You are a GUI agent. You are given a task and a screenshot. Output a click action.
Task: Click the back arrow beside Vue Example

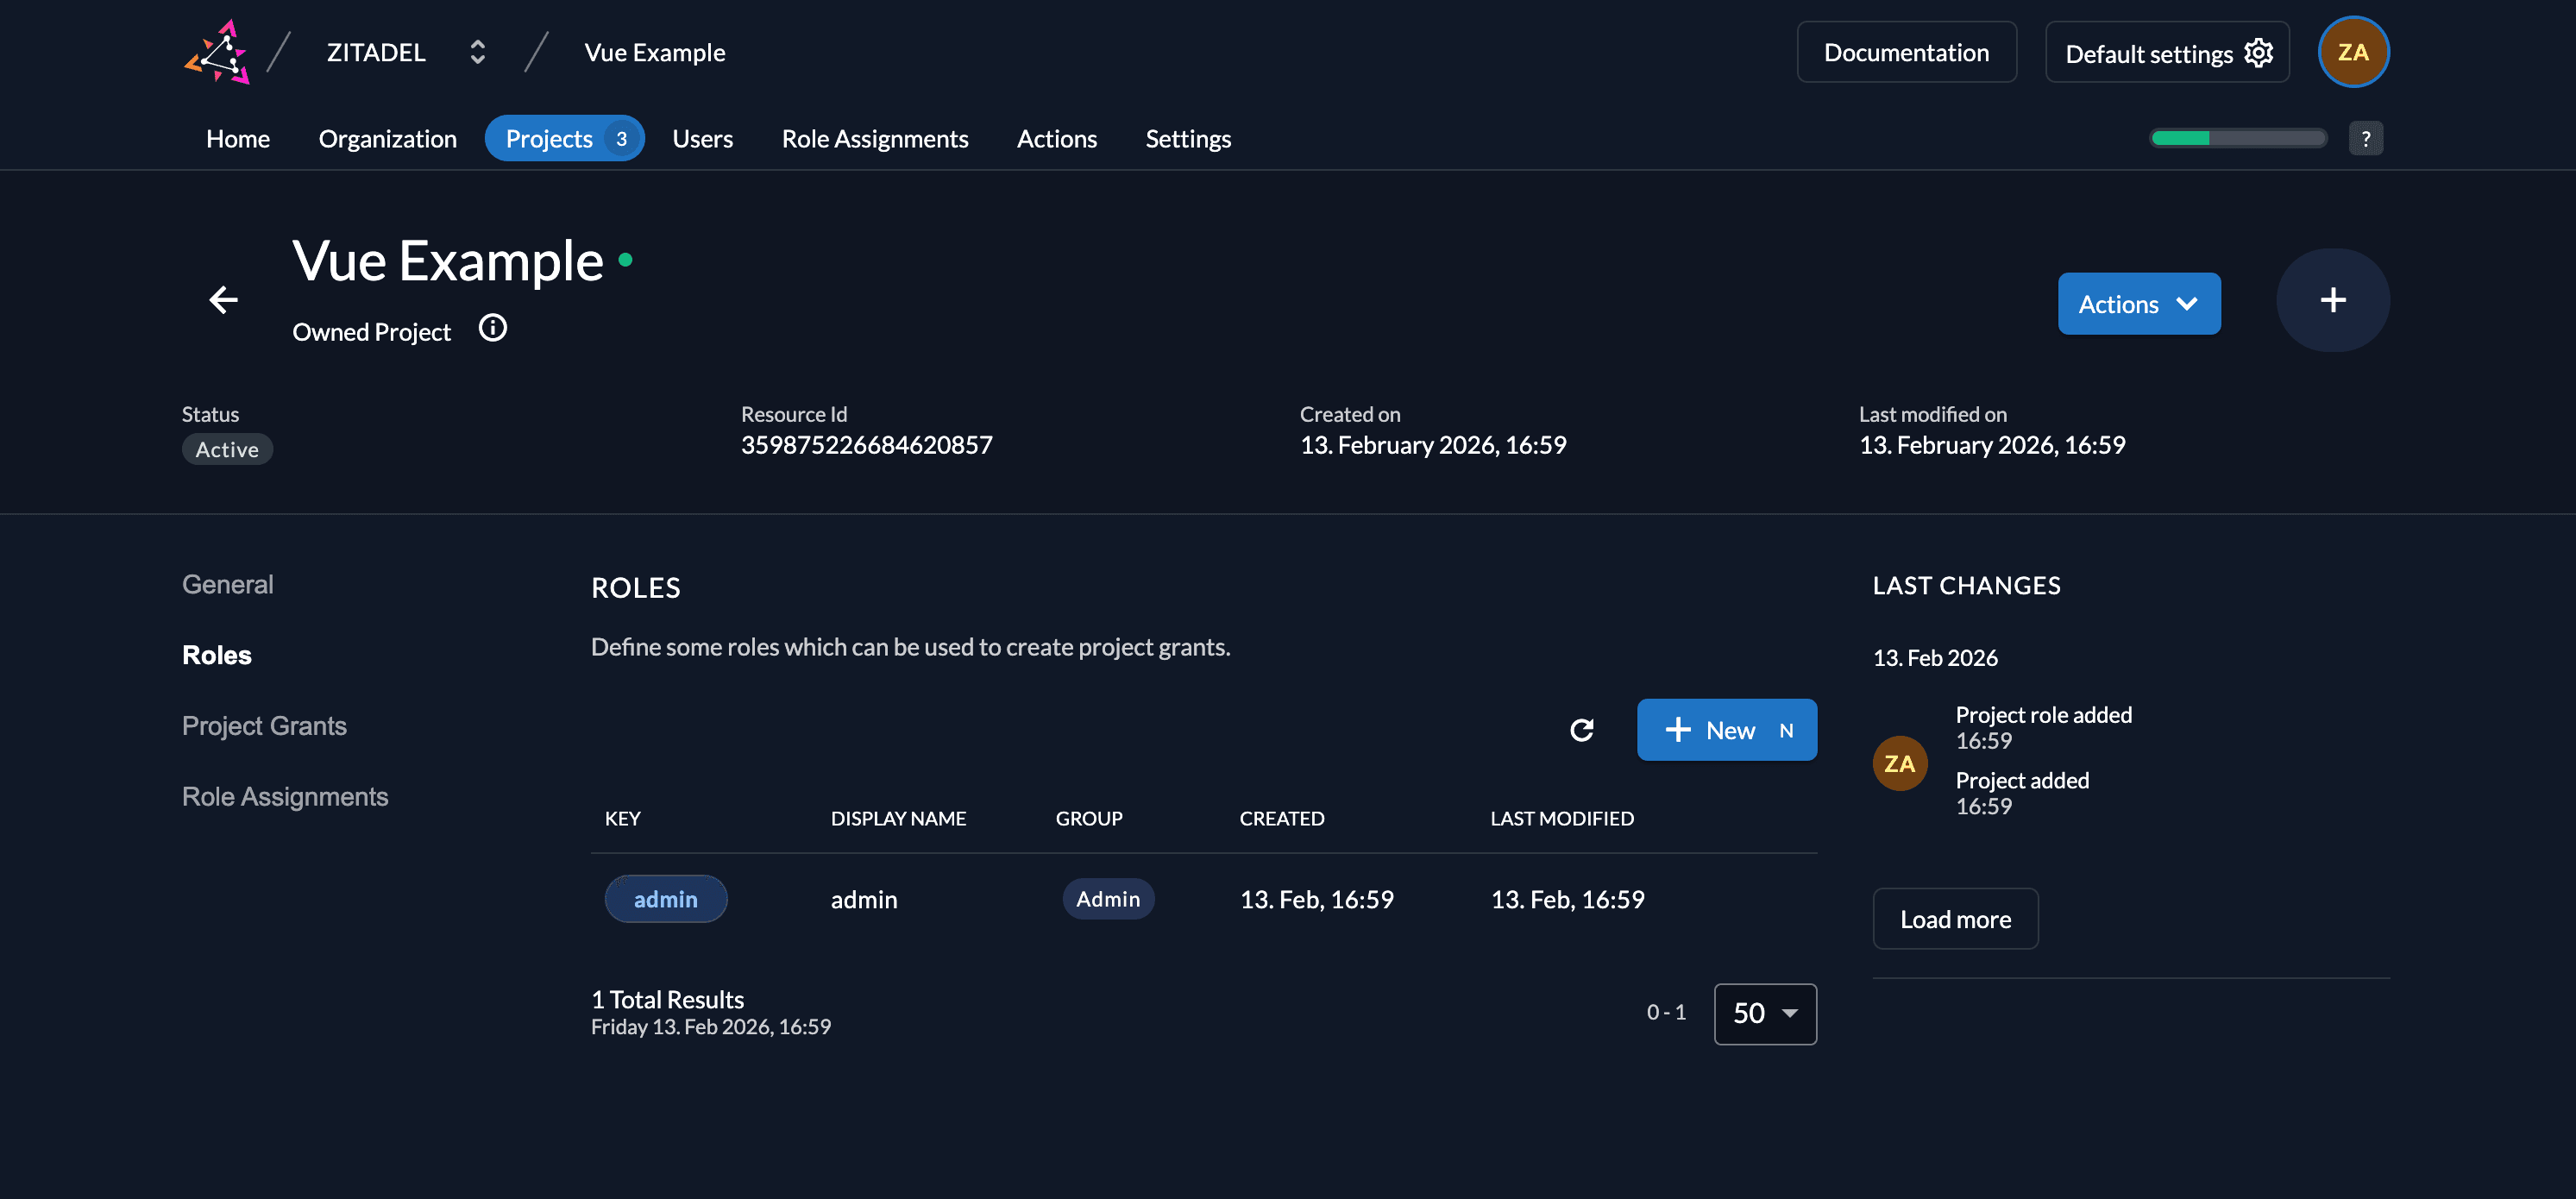tap(223, 299)
